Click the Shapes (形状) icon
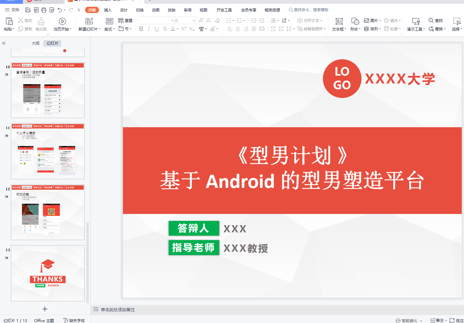The image size is (464, 323). coord(355,21)
